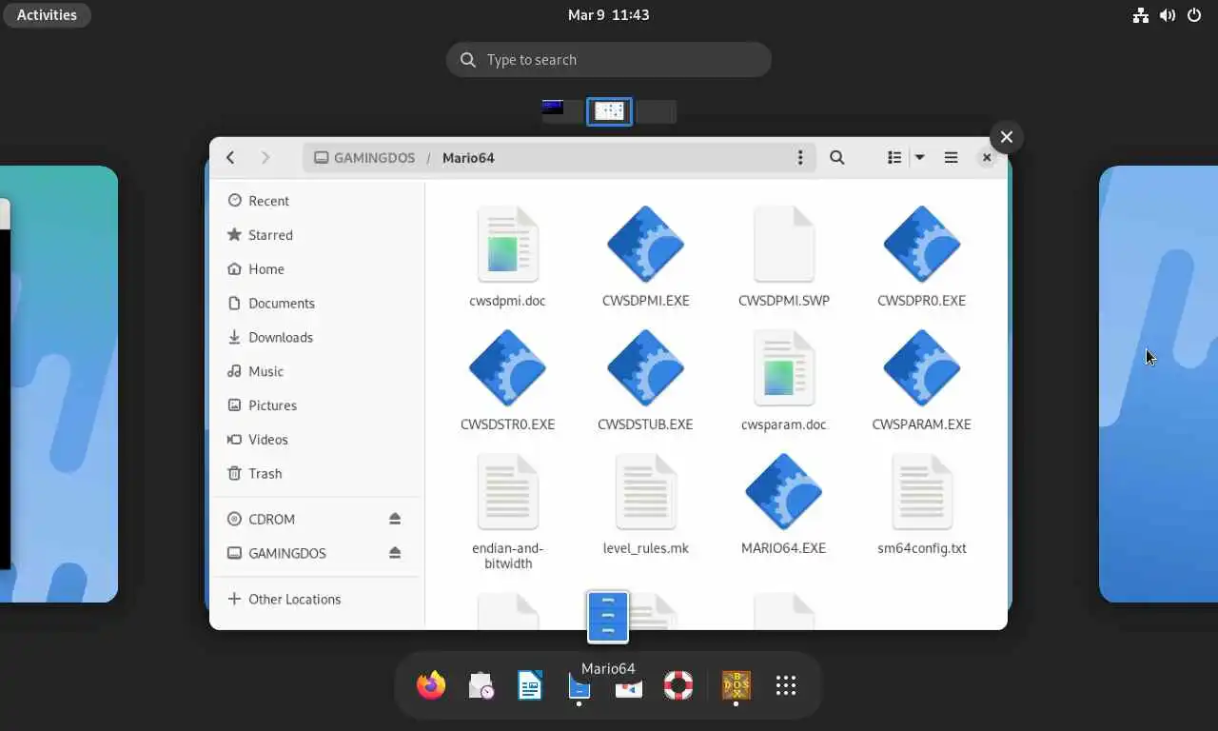This screenshot has width=1218, height=731.
Task: Open the power icon in top bar
Action: [x=1194, y=15]
